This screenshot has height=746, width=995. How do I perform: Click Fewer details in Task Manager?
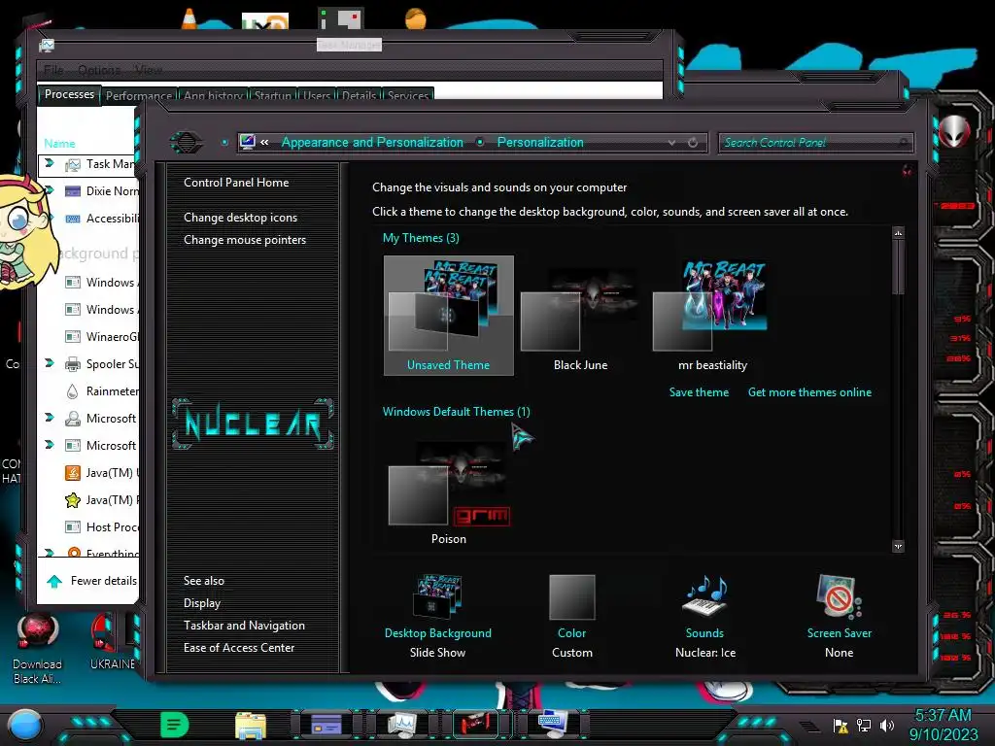click(x=92, y=581)
